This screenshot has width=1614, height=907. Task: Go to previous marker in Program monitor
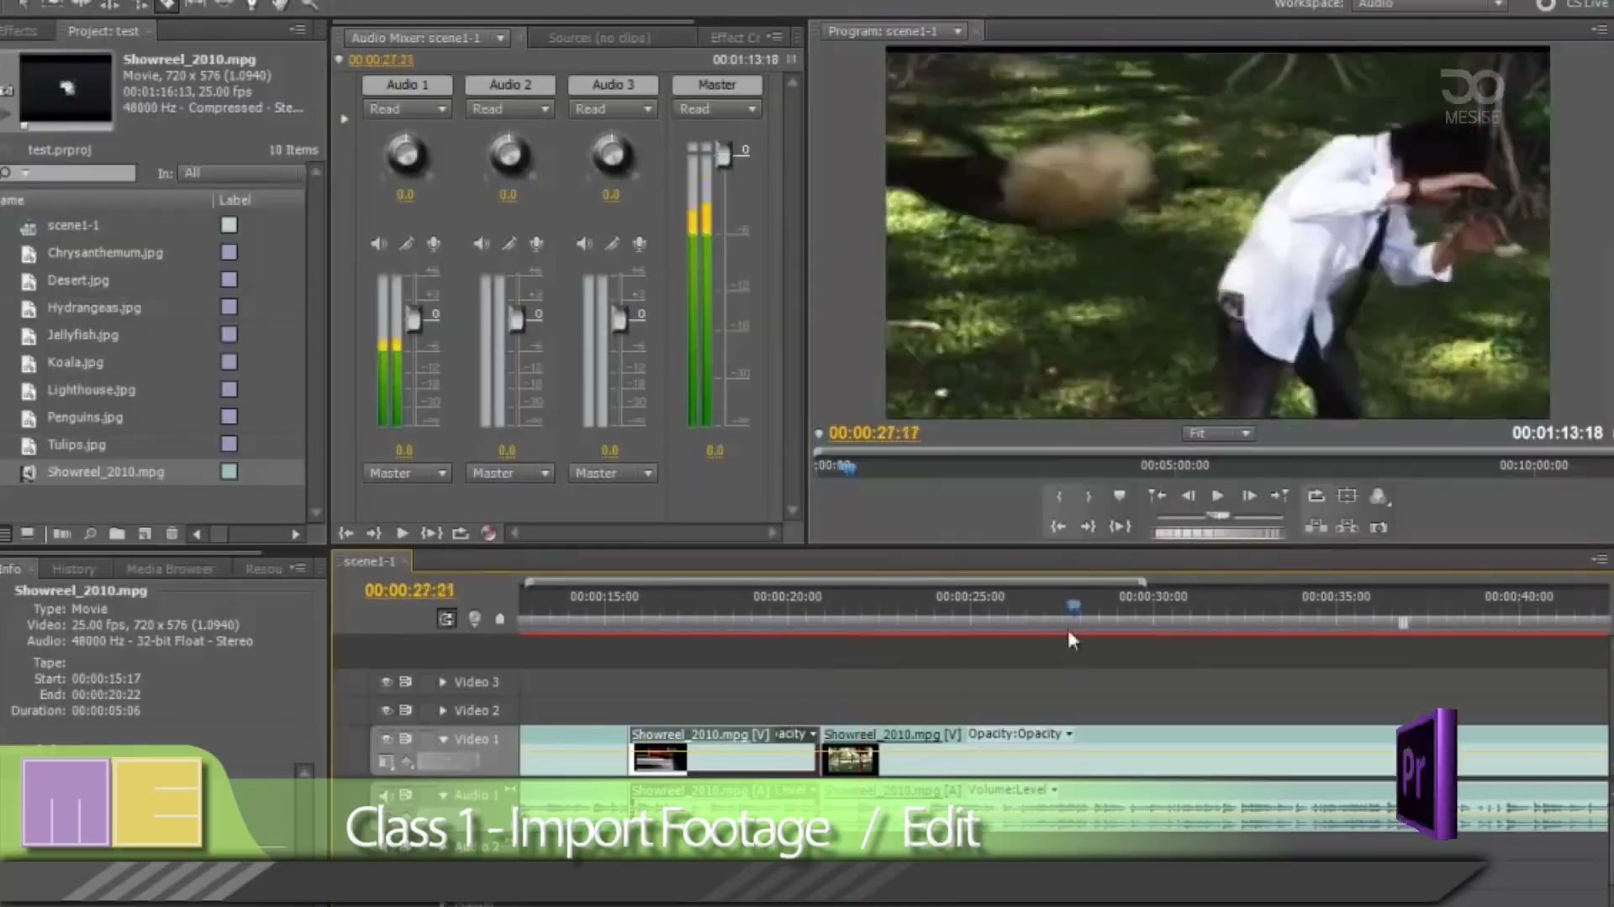click(1157, 496)
